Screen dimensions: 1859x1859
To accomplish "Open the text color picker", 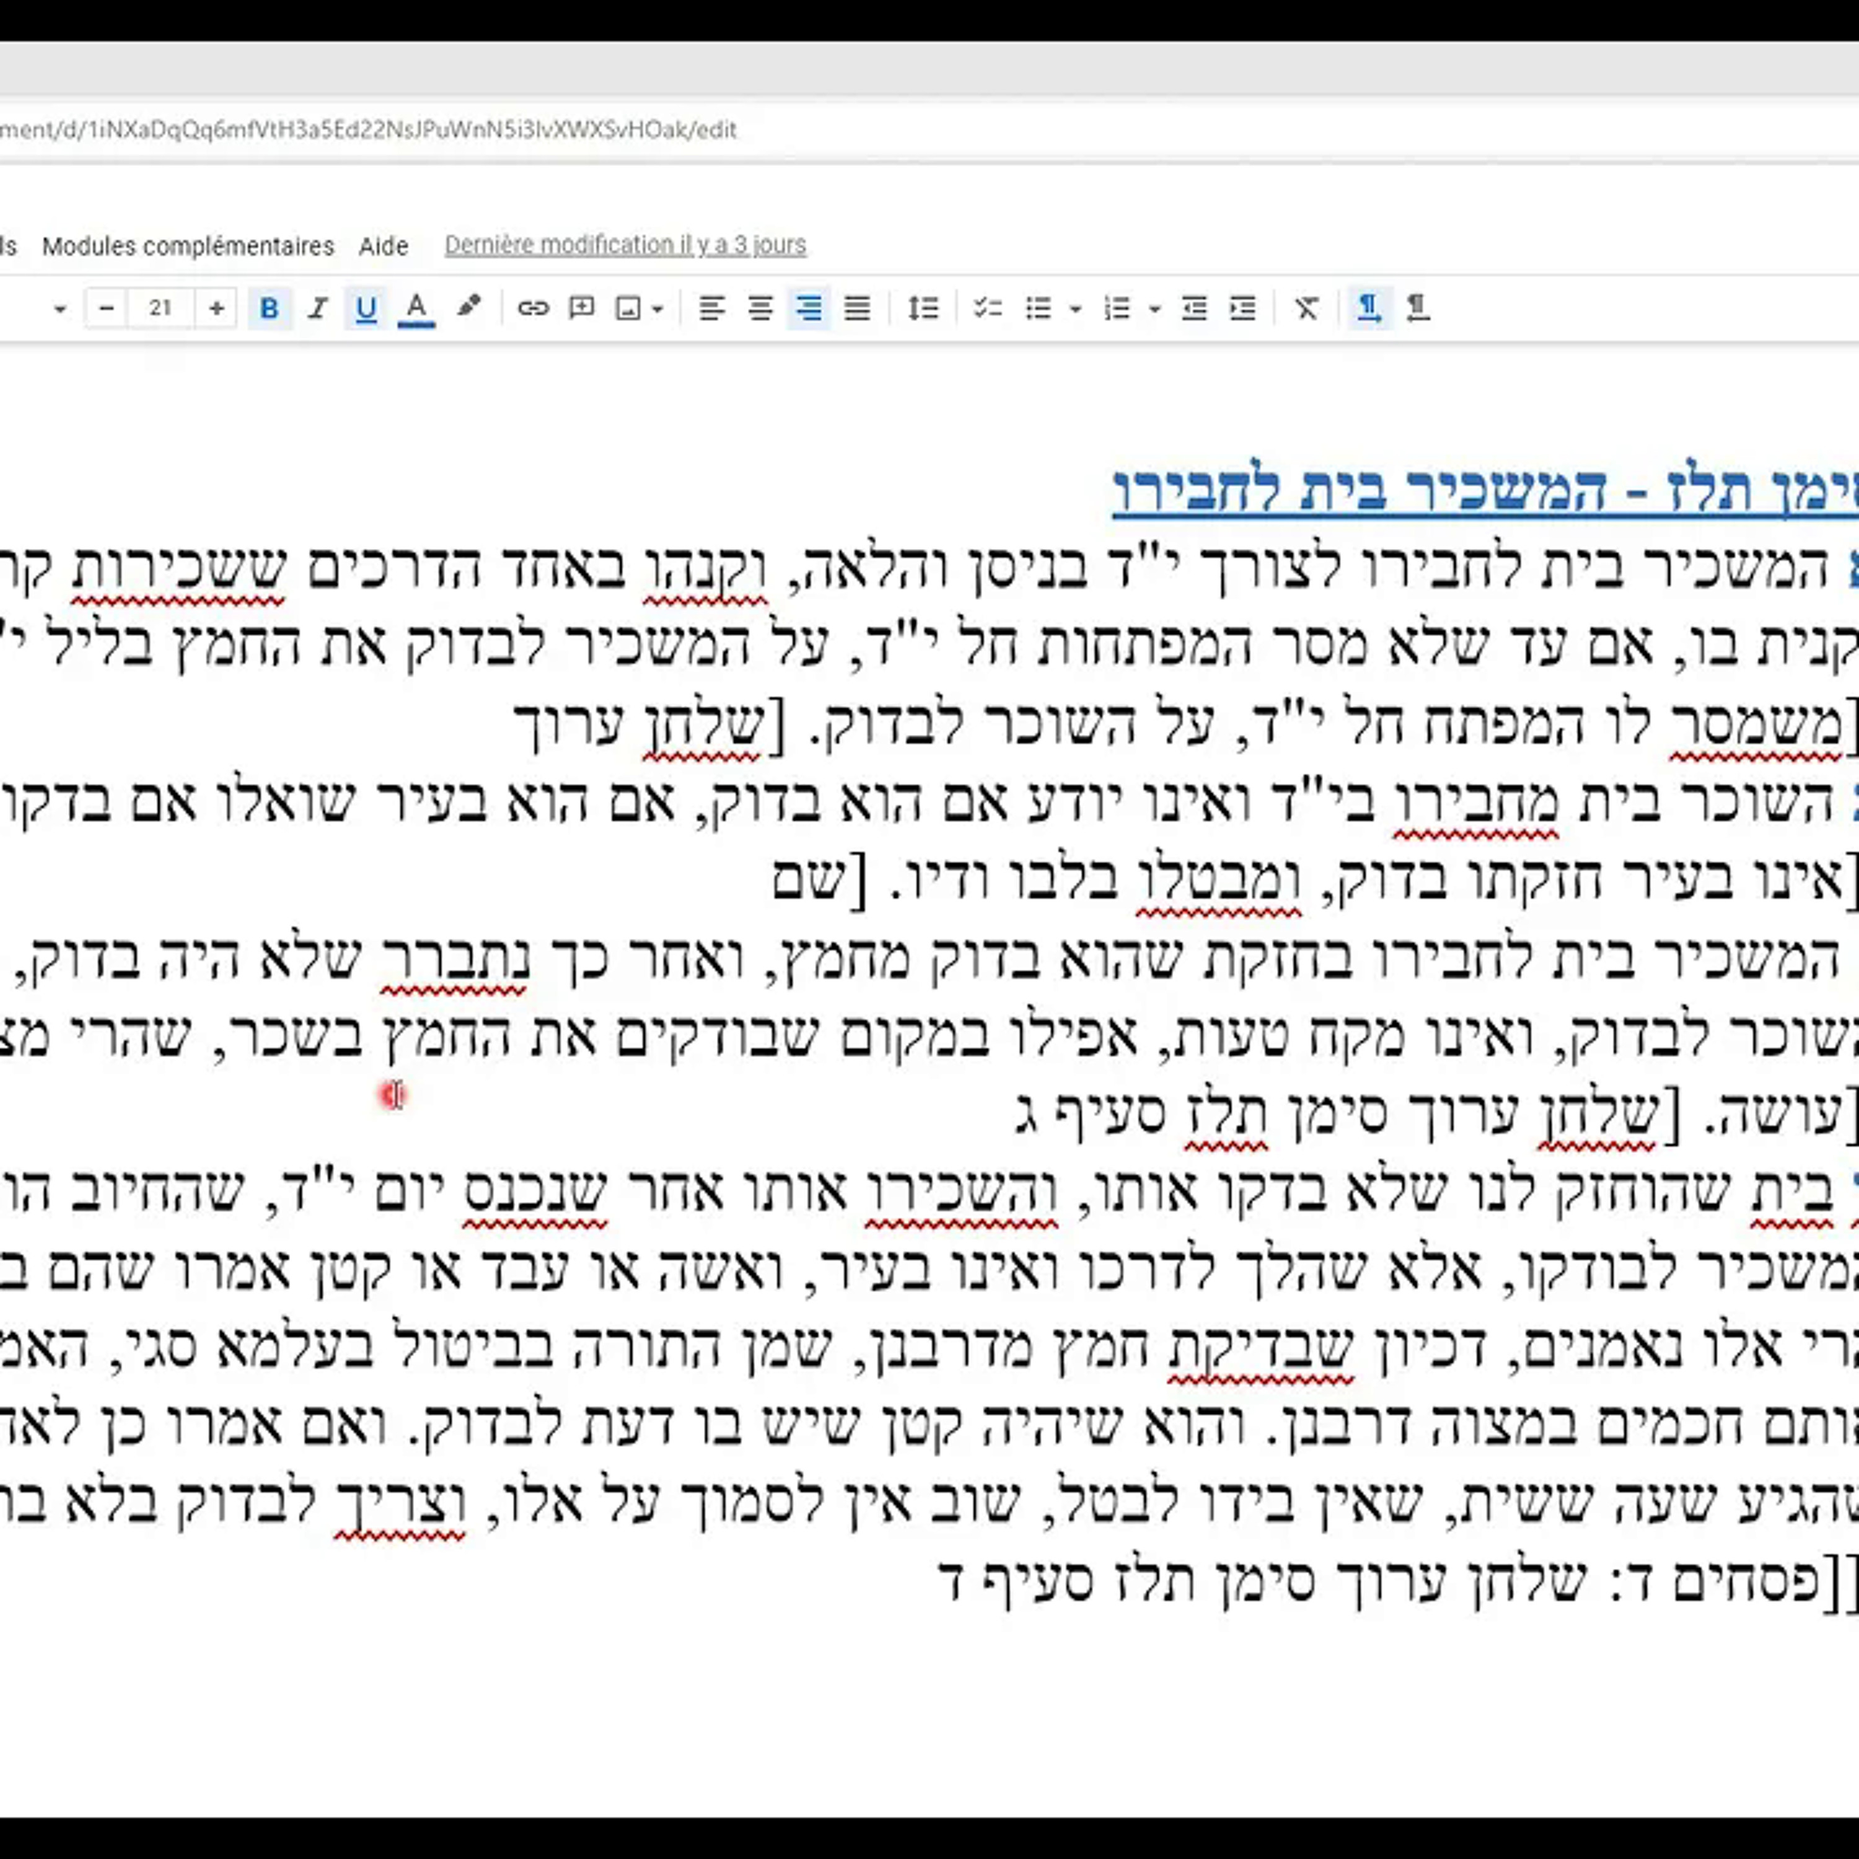I will [x=416, y=308].
